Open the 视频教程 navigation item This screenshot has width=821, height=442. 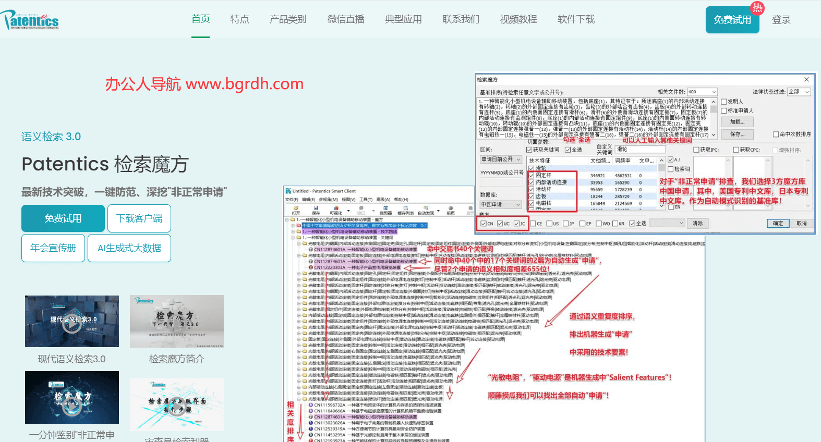point(518,19)
